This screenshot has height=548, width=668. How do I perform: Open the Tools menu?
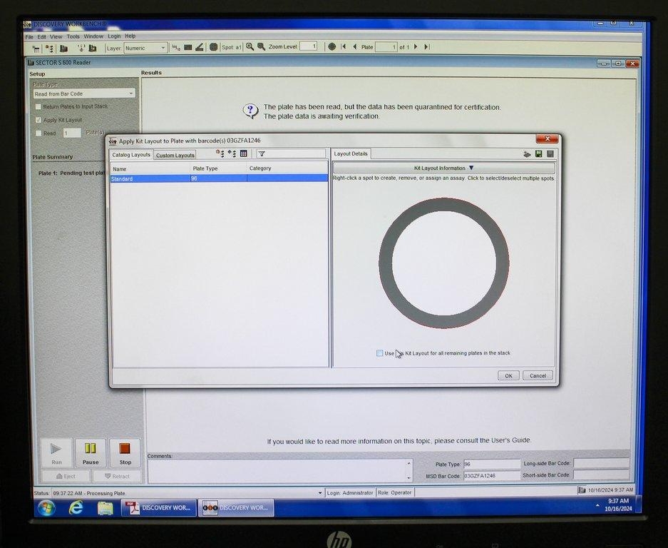[x=73, y=36]
